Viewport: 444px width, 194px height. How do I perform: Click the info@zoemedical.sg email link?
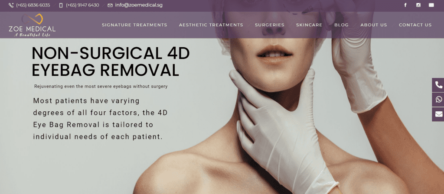click(139, 5)
